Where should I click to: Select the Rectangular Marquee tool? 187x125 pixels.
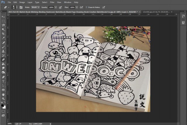tap(4, 21)
